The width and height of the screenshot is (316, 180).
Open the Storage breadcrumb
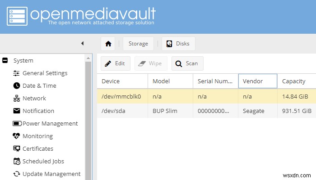pos(138,44)
